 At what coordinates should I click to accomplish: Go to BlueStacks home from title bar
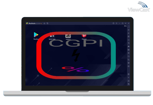click(x=44, y=23)
